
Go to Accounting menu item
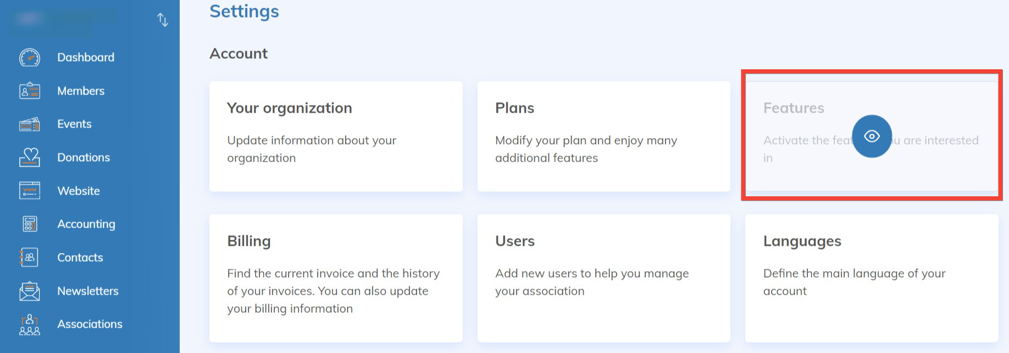coord(86,224)
